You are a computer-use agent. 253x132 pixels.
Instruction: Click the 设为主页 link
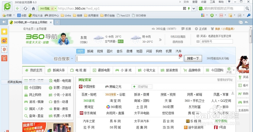pos(28,29)
